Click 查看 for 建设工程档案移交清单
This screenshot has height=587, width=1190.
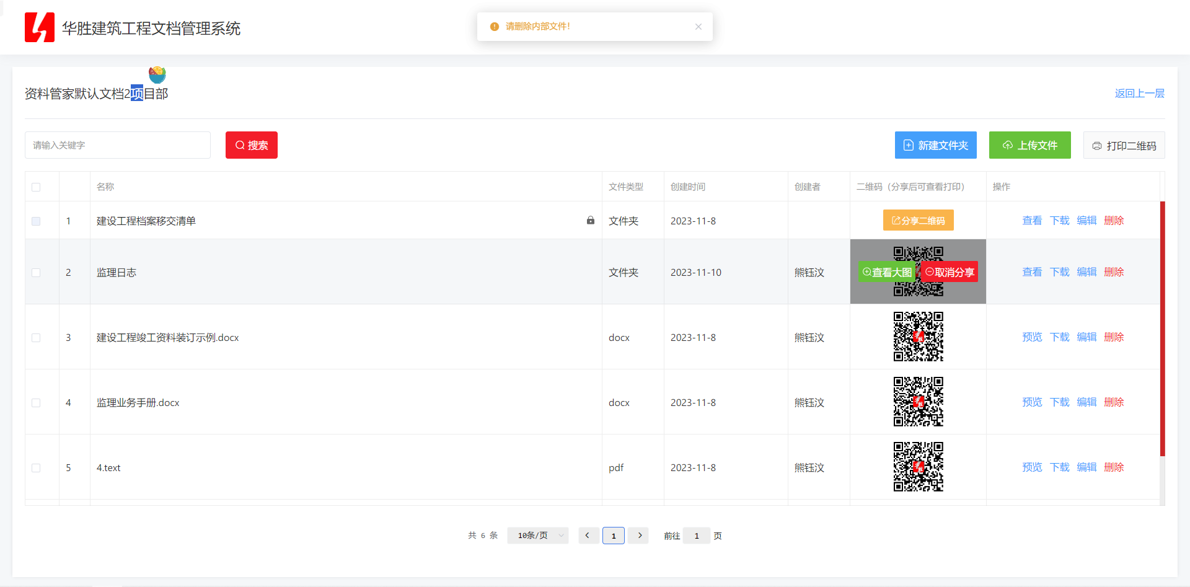click(x=1032, y=221)
